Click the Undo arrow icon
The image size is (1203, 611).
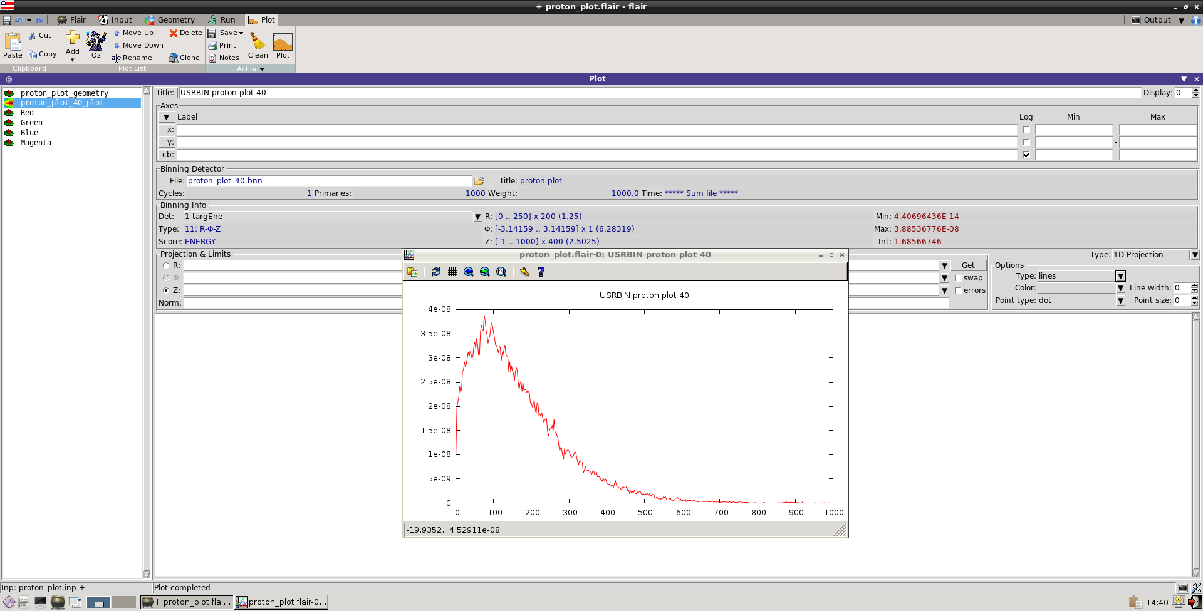18,20
